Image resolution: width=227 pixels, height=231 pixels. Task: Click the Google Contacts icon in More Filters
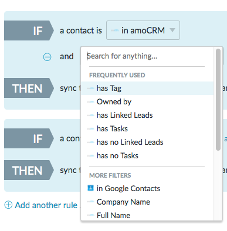pos(90,188)
